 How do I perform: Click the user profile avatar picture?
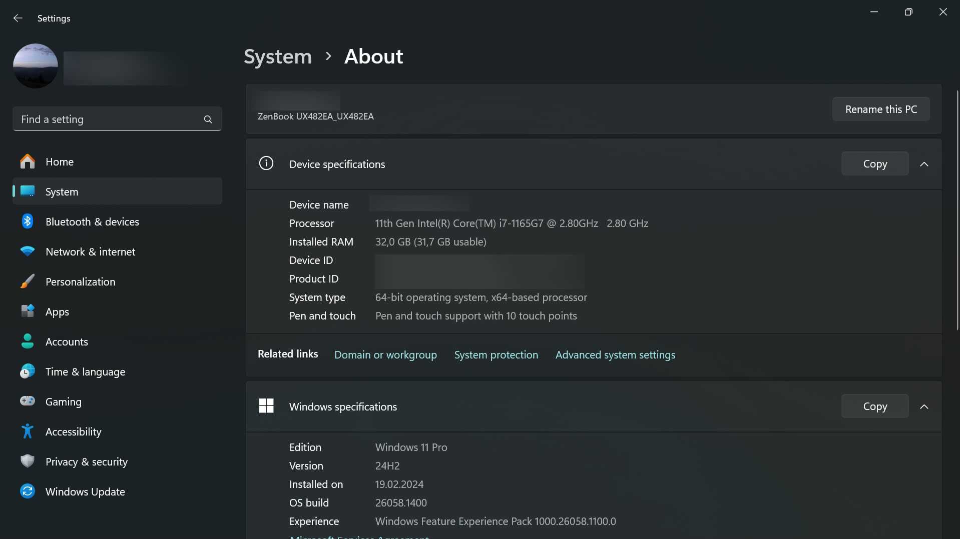tap(36, 65)
